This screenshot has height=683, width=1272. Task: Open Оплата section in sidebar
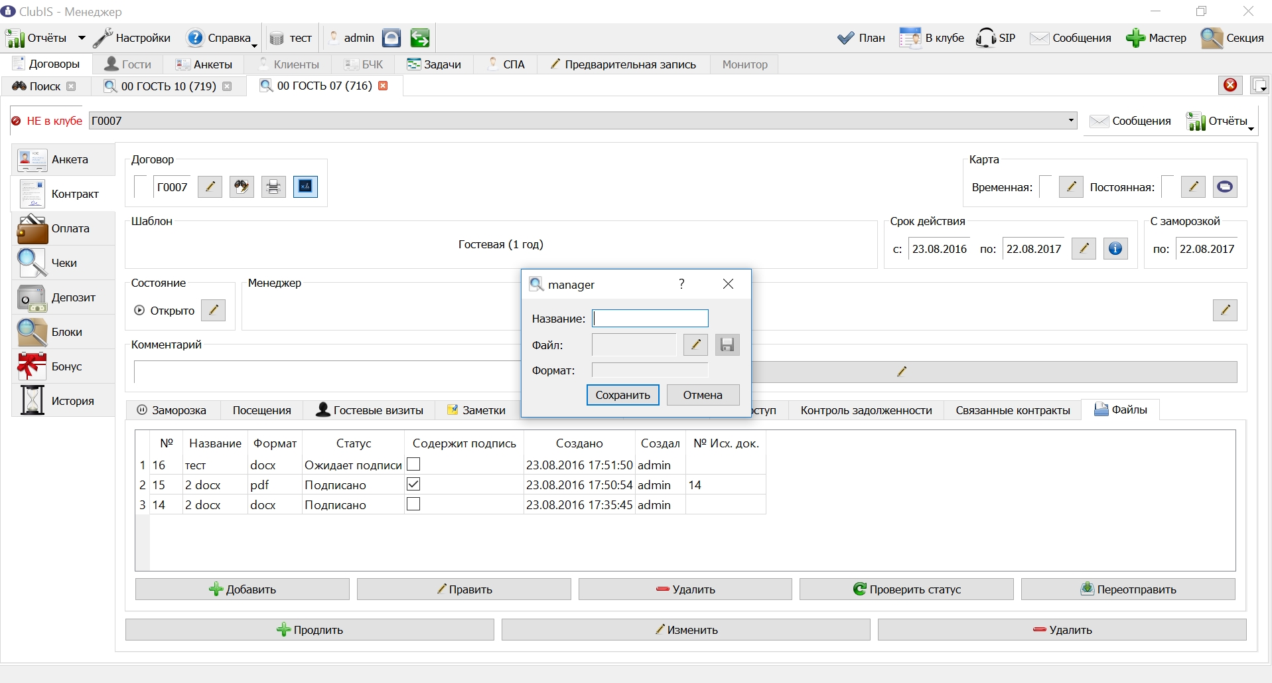click(x=63, y=228)
